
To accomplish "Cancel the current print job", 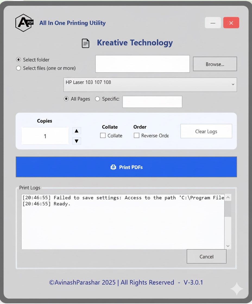I will coord(206,256).
